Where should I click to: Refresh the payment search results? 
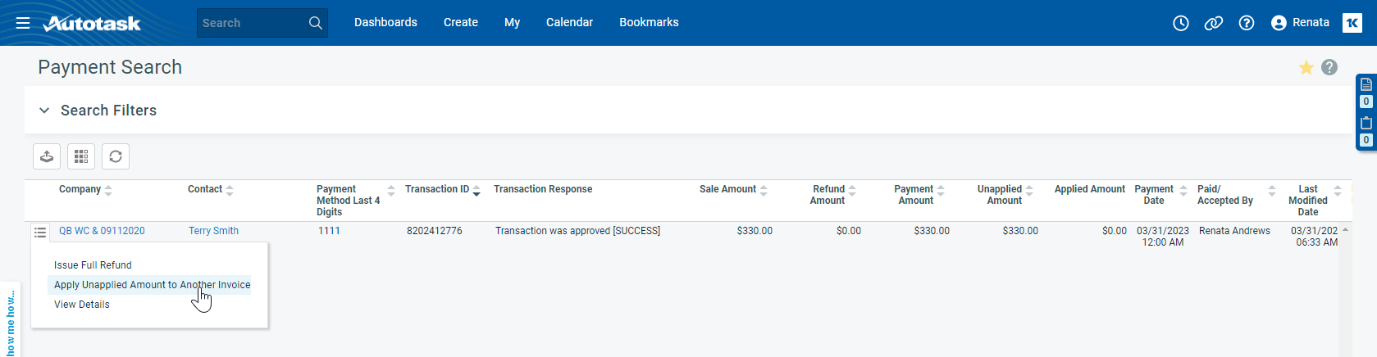coord(116,156)
